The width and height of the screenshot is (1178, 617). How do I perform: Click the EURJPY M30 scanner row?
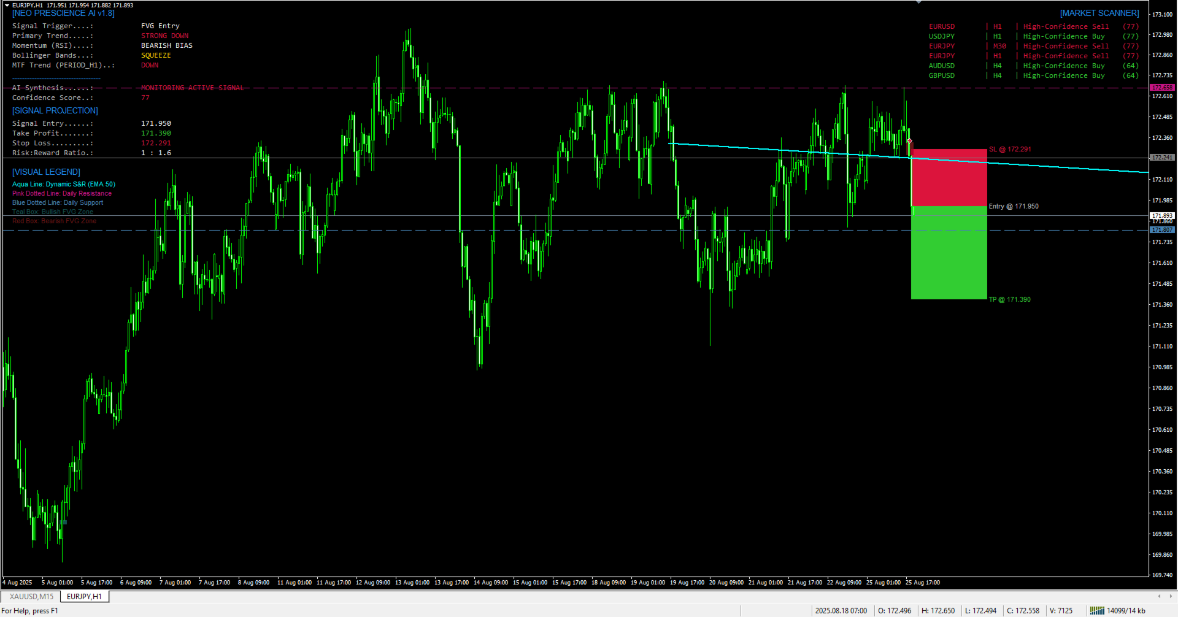(x=1033, y=46)
